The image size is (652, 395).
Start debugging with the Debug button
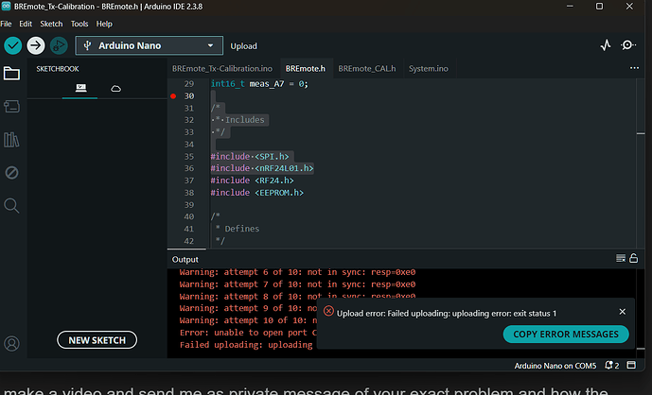59,45
